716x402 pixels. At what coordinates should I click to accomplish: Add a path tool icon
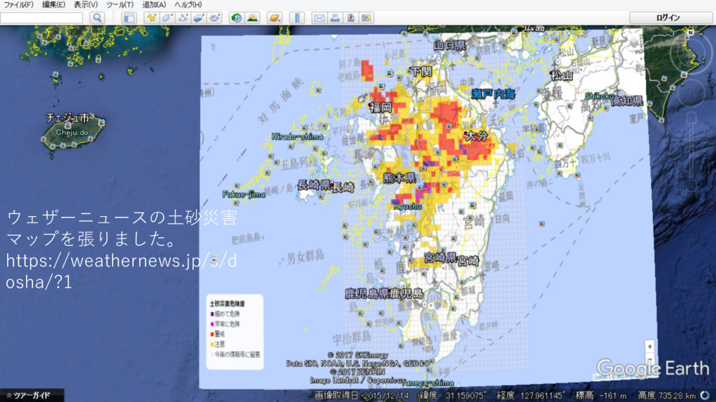[182, 17]
